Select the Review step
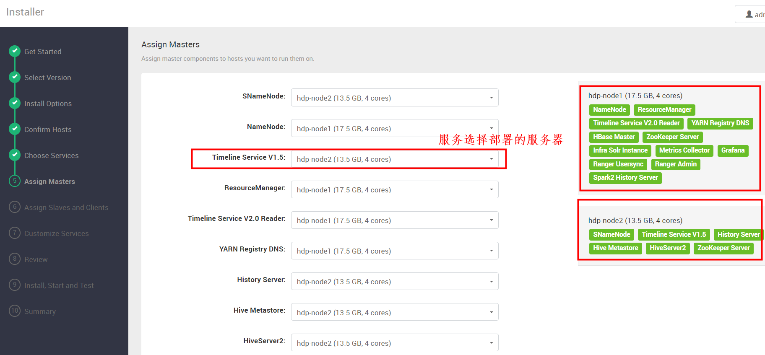 pos(36,259)
